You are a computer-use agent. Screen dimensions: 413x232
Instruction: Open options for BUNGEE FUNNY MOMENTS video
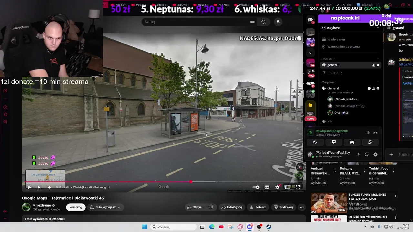[396, 195]
